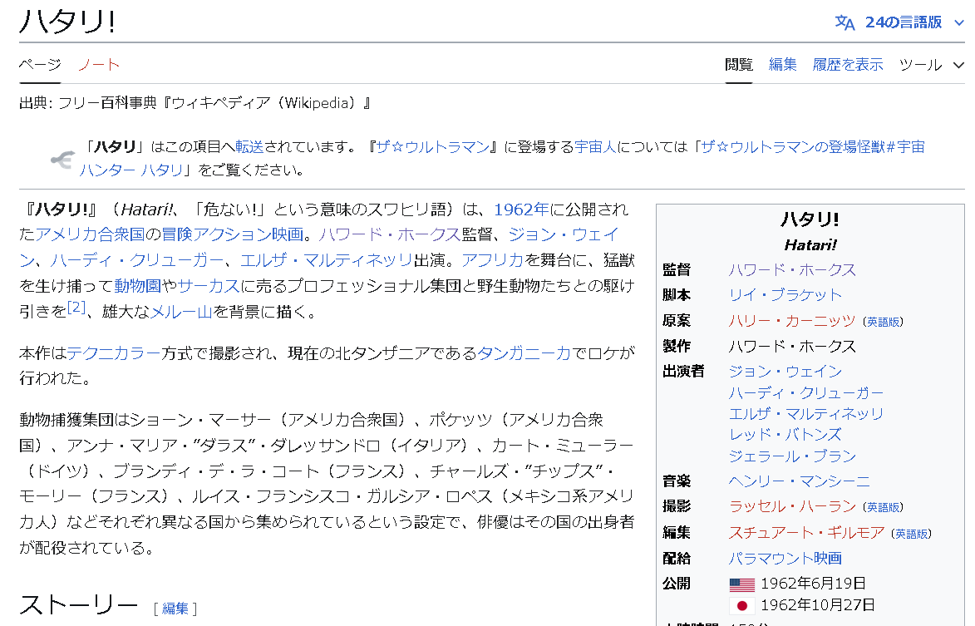
Task: Open 履歴を表示 history tab
Action: click(x=848, y=65)
